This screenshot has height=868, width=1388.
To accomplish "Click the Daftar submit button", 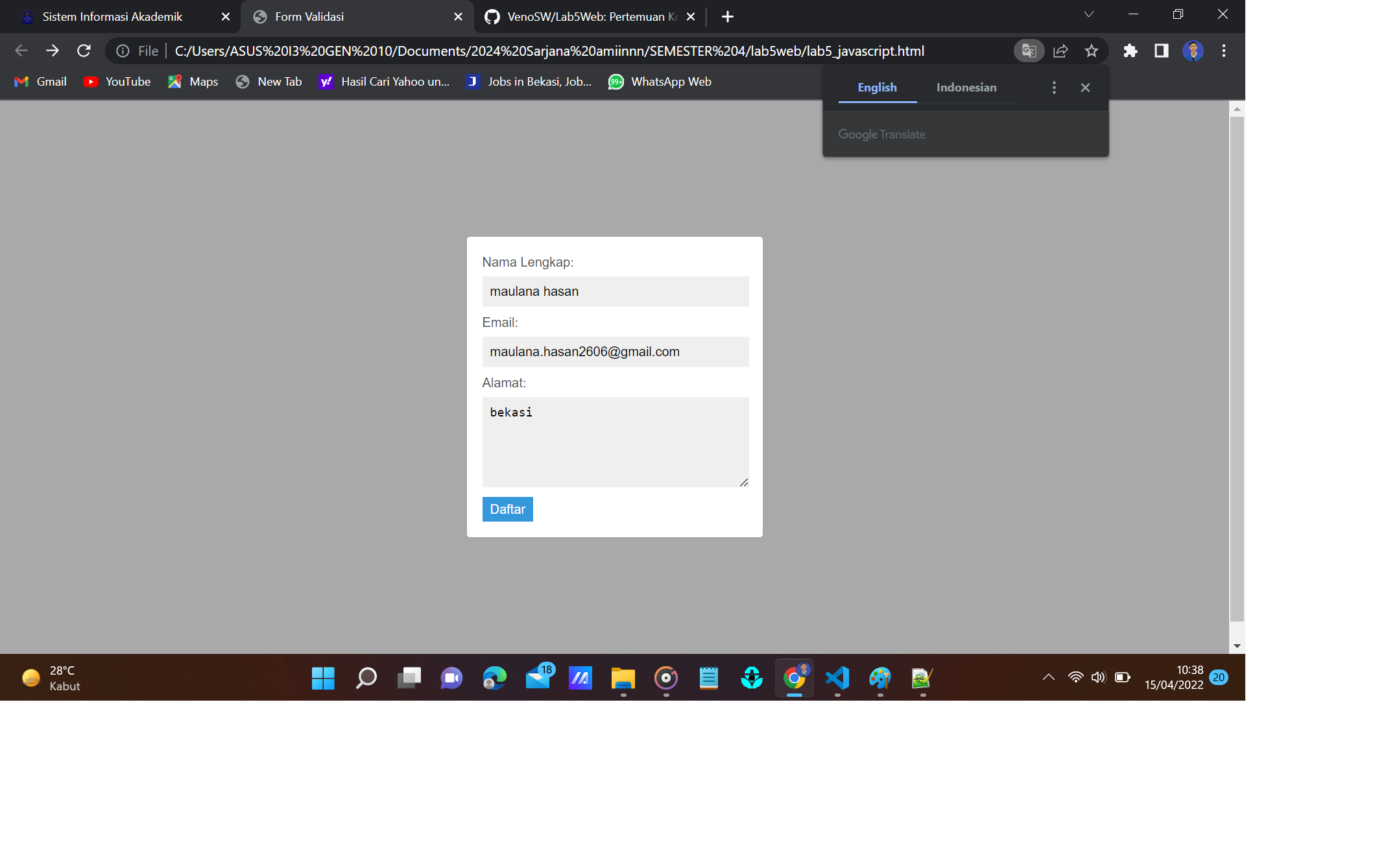I will pyautogui.click(x=507, y=509).
